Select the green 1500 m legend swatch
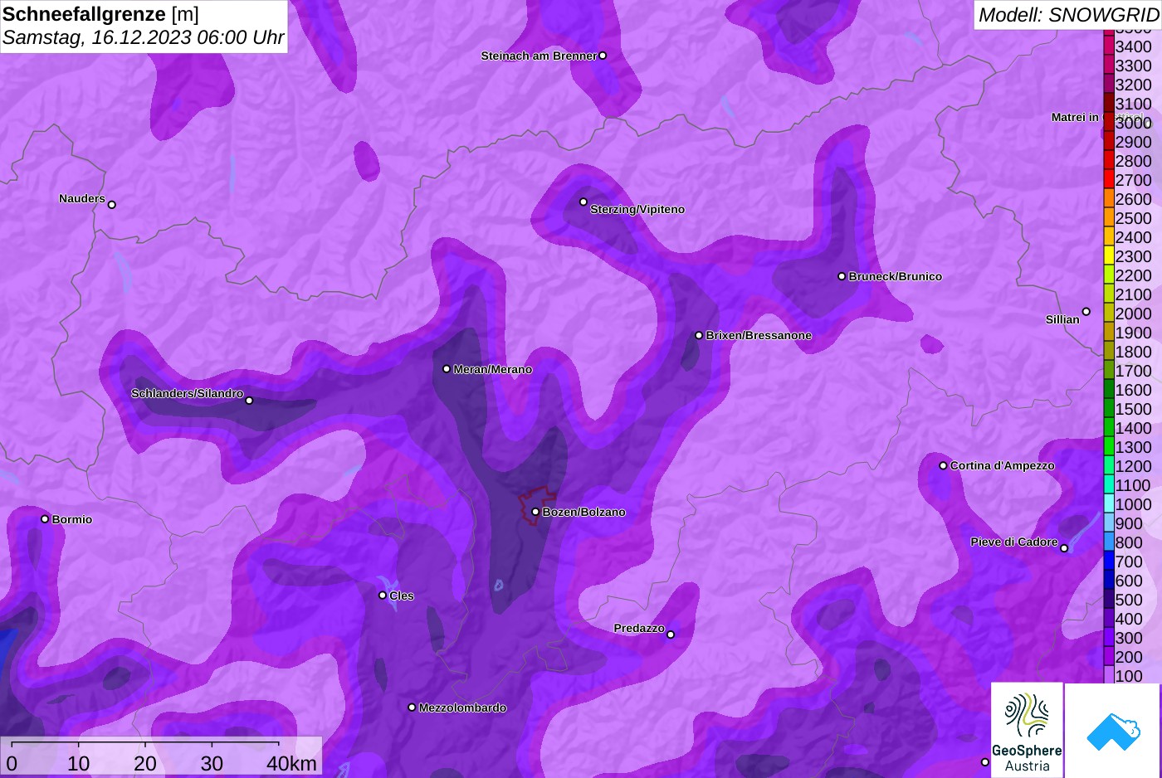 click(x=1108, y=408)
